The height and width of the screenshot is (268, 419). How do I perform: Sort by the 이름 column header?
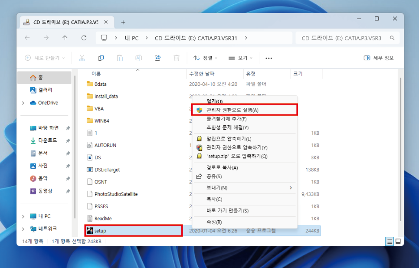point(96,74)
